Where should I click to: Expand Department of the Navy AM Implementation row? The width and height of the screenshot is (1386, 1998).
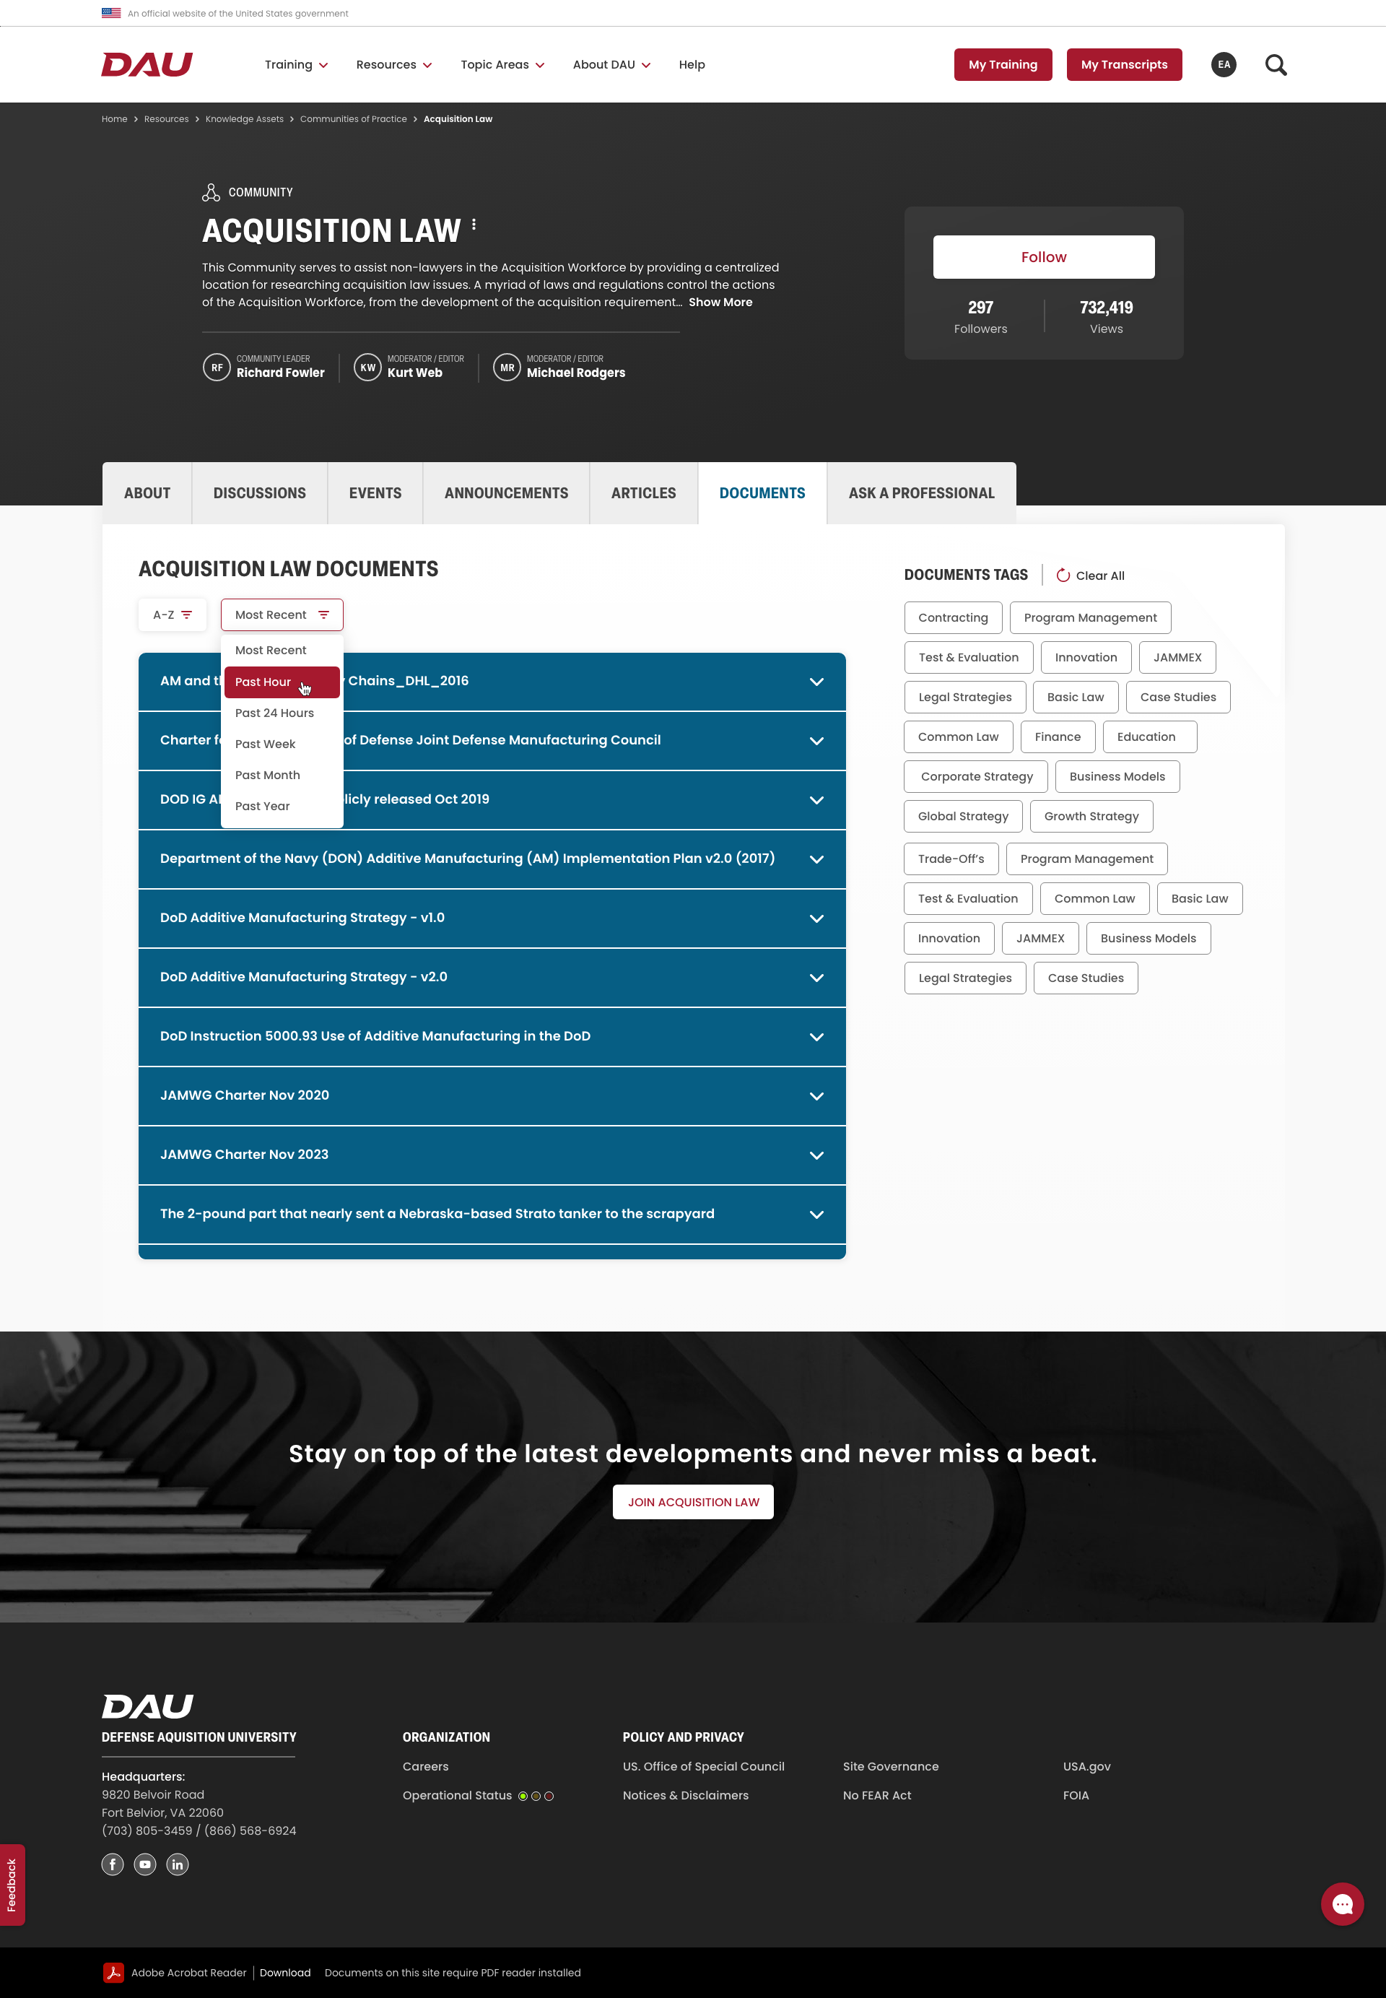(x=492, y=859)
